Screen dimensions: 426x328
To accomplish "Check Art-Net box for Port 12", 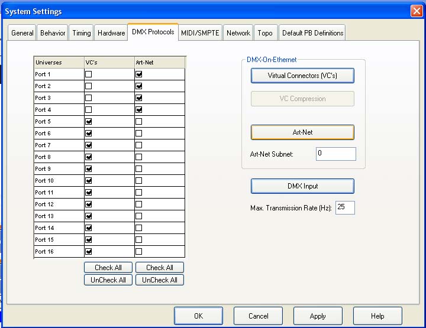I will pyautogui.click(x=139, y=204).
